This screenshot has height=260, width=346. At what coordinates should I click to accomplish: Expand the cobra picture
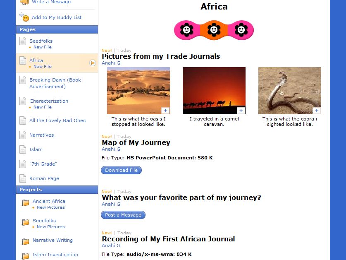(x=316, y=111)
